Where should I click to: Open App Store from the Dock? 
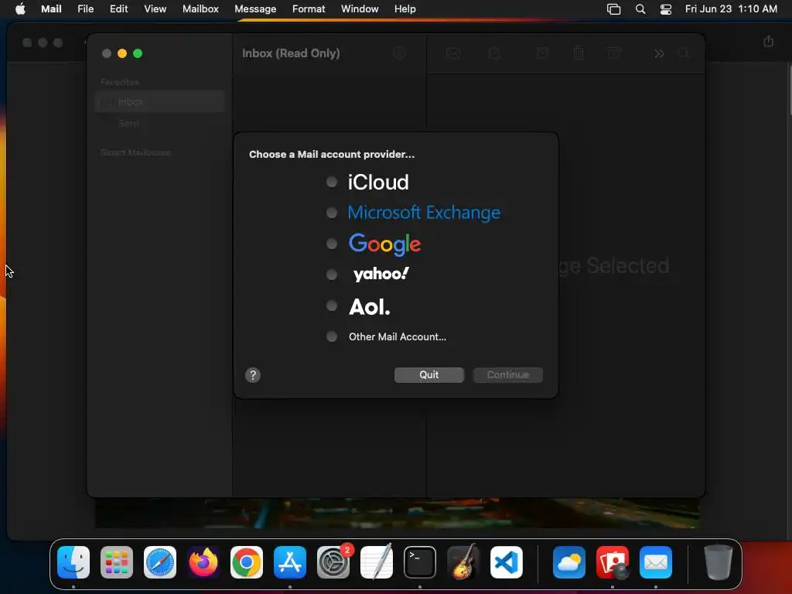[x=290, y=562]
